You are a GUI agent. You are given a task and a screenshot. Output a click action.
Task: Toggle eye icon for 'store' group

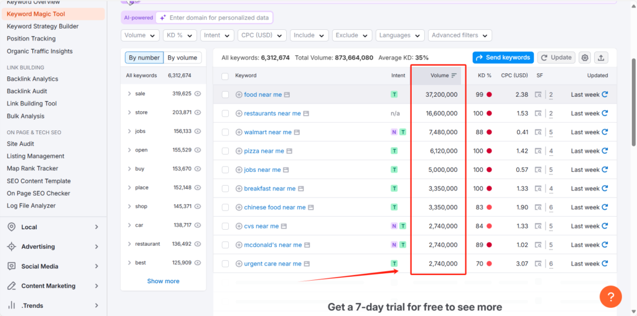click(198, 112)
